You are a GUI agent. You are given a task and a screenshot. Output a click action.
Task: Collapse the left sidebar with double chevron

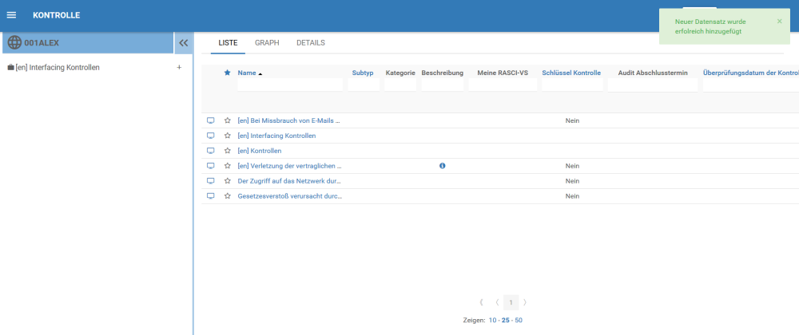[184, 43]
